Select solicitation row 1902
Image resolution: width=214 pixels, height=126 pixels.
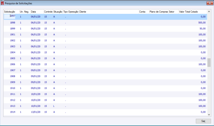tap(105, 40)
